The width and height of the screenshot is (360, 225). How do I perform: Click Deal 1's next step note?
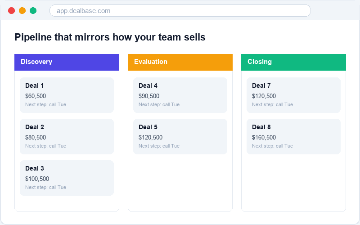(46, 104)
